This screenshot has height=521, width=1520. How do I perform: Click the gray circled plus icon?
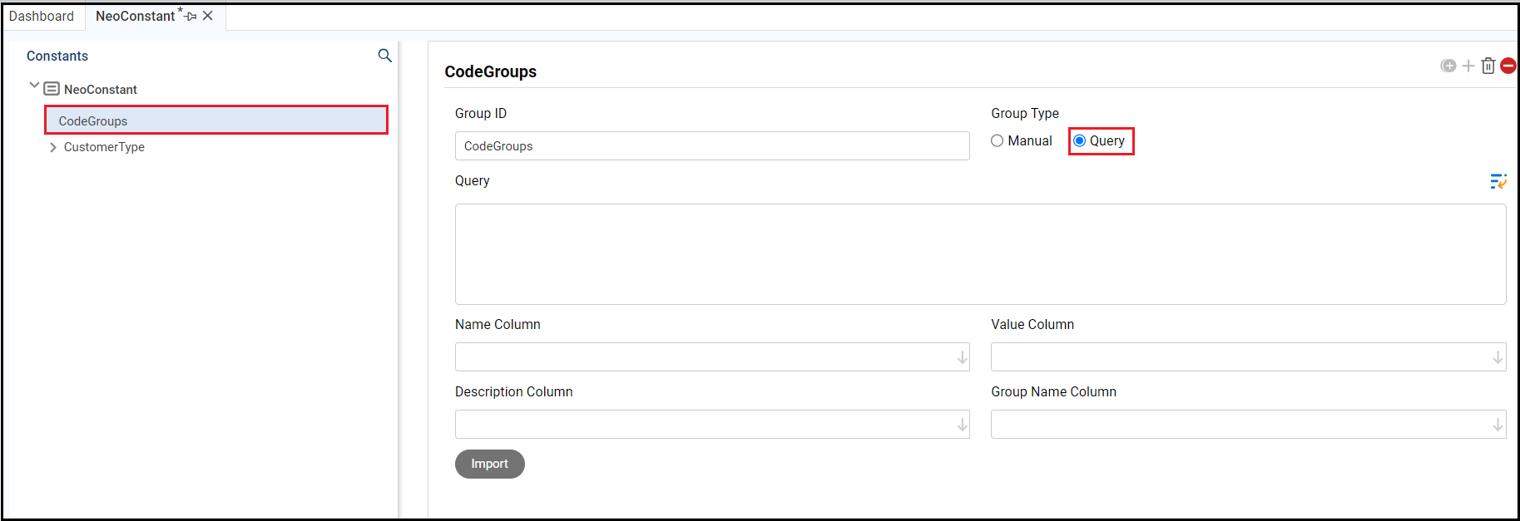pos(1448,66)
